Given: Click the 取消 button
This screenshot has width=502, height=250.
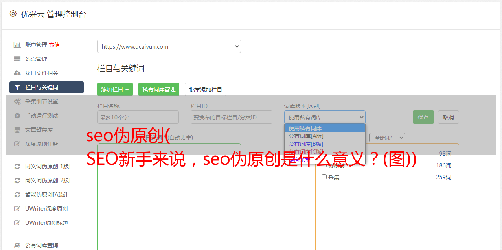Looking at the screenshot, I should point(449,117).
